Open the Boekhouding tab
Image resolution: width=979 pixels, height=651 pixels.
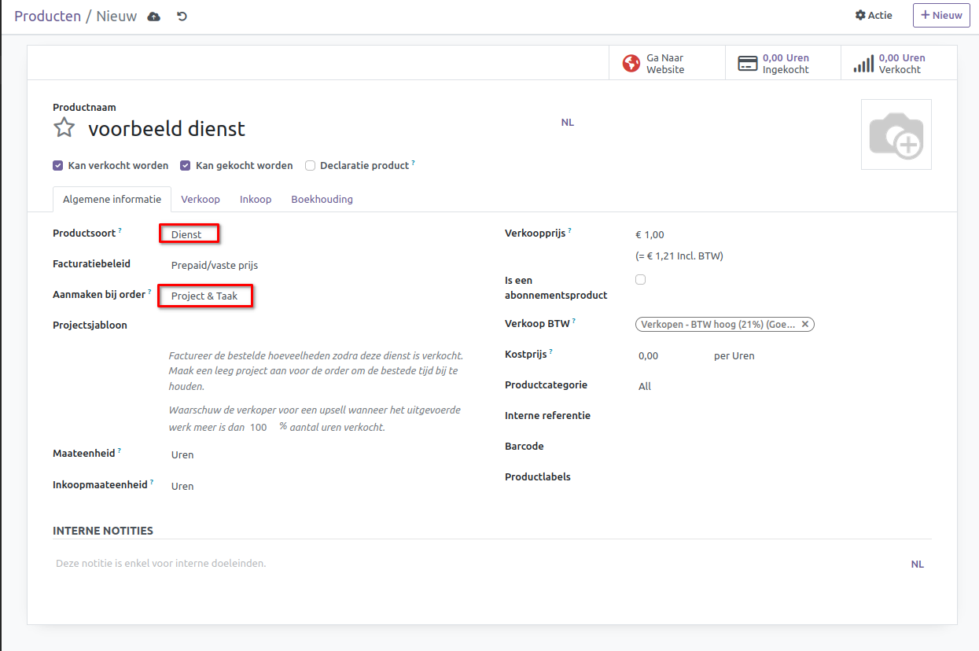point(322,200)
